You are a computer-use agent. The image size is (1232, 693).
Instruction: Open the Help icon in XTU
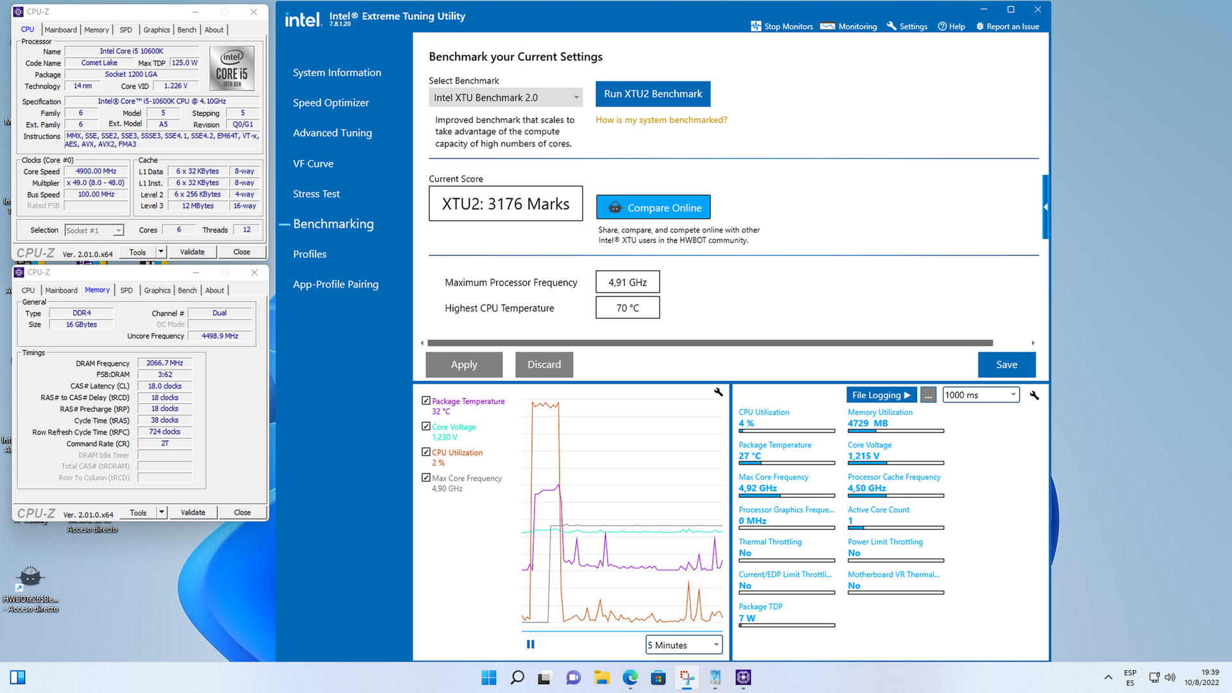click(942, 26)
